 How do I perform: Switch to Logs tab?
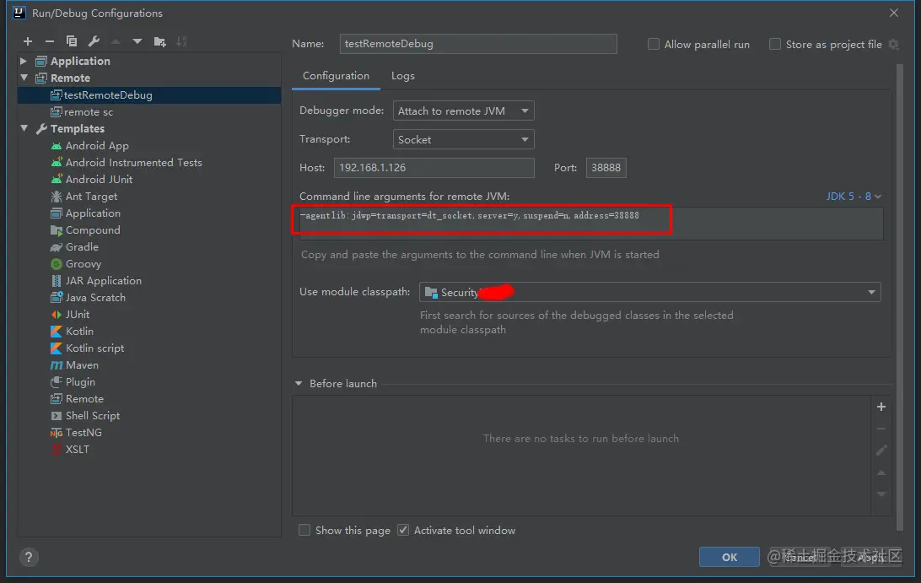coord(403,76)
